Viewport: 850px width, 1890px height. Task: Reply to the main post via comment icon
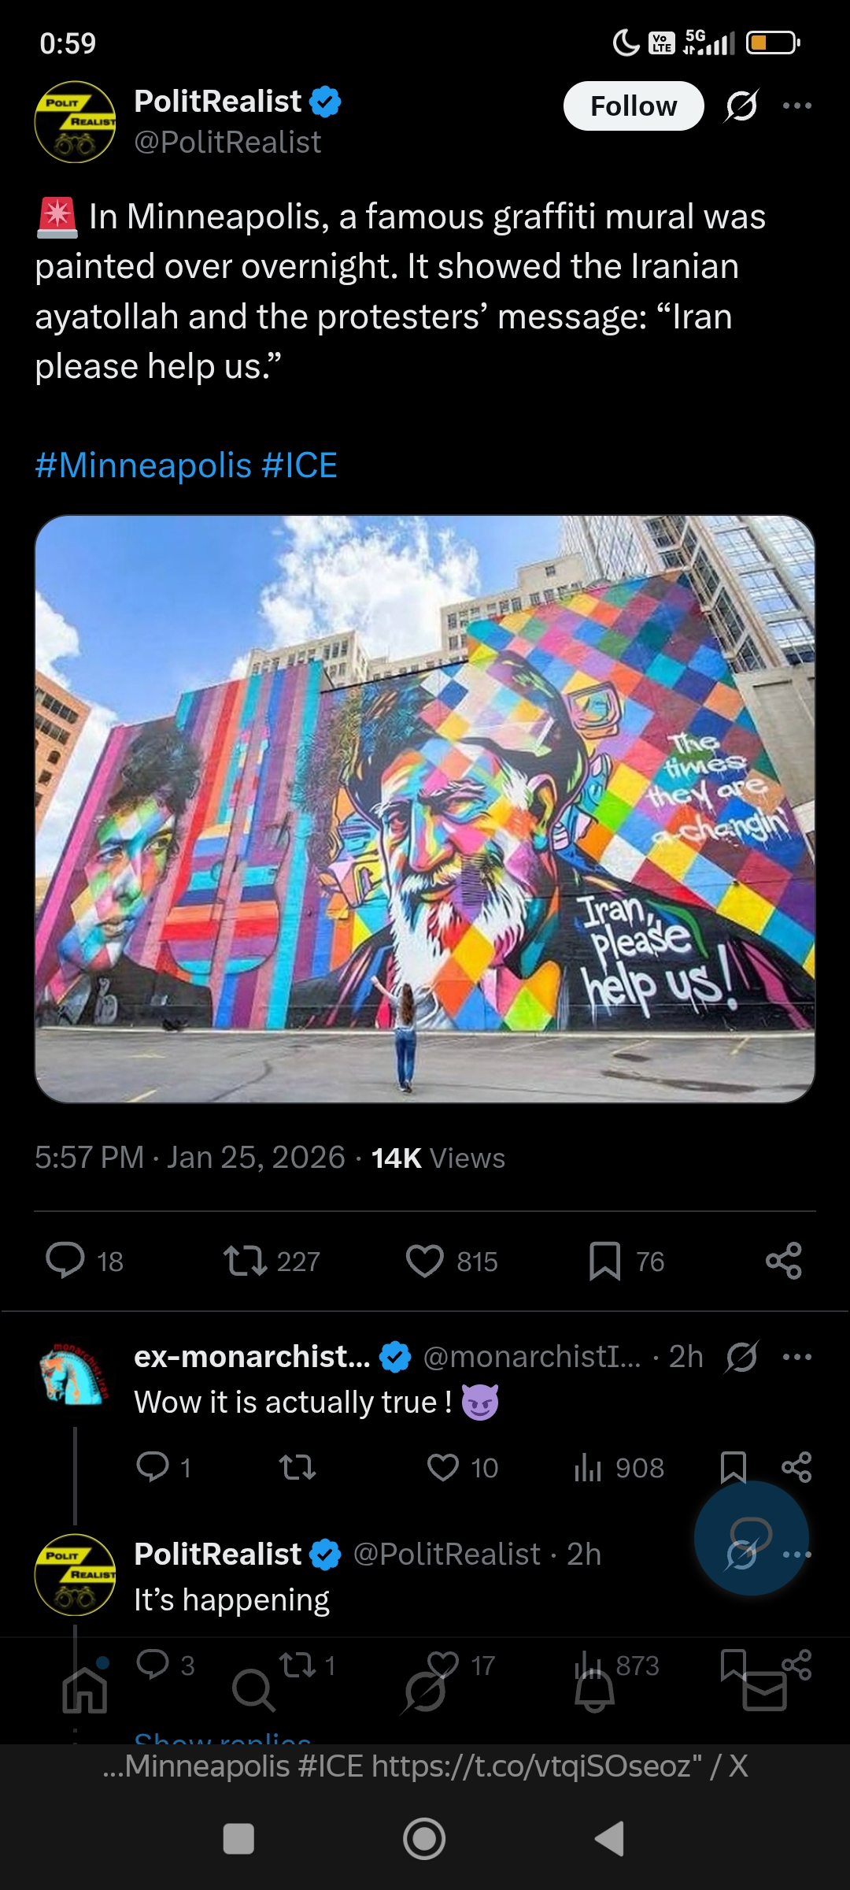point(65,1260)
